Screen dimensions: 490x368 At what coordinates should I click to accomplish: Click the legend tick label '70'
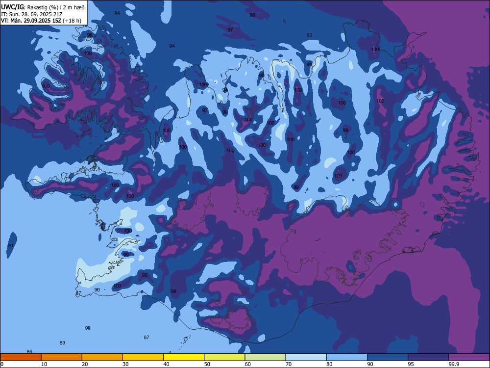coord(289,364)
